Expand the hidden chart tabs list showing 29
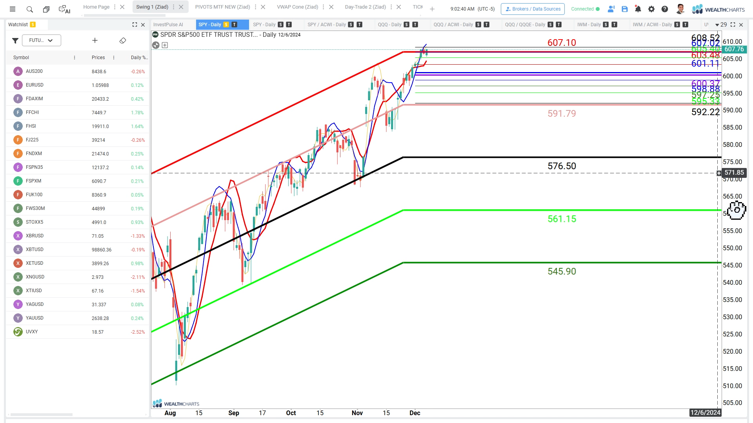Viewport: 753px width, 423px height. click(x=721, y=25)
